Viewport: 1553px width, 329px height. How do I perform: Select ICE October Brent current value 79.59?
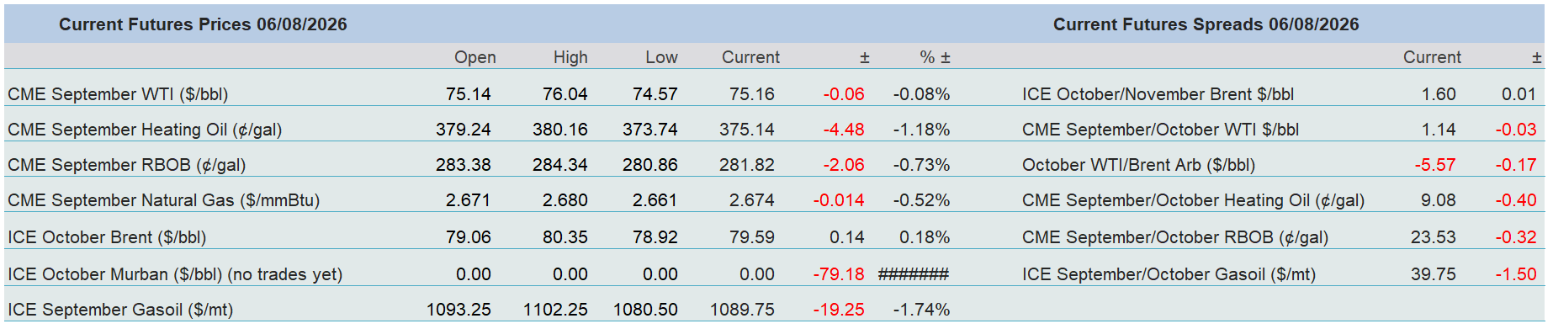751,237
